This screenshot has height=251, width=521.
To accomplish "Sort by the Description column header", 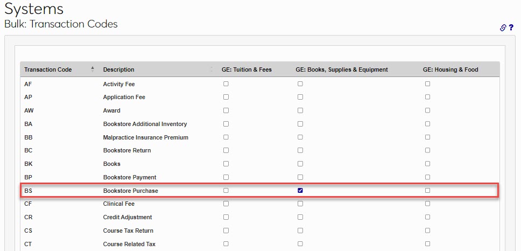I will (x=119, y=69).
